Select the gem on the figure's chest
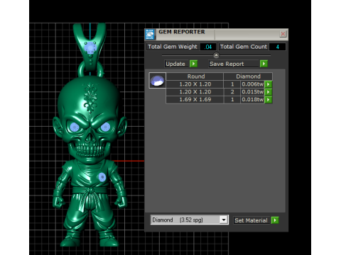The width and height of the screenshot is (341, 255). pos(102,177)
